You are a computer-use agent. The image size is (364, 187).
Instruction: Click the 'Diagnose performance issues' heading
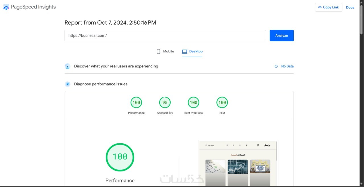tap(101, 84)
